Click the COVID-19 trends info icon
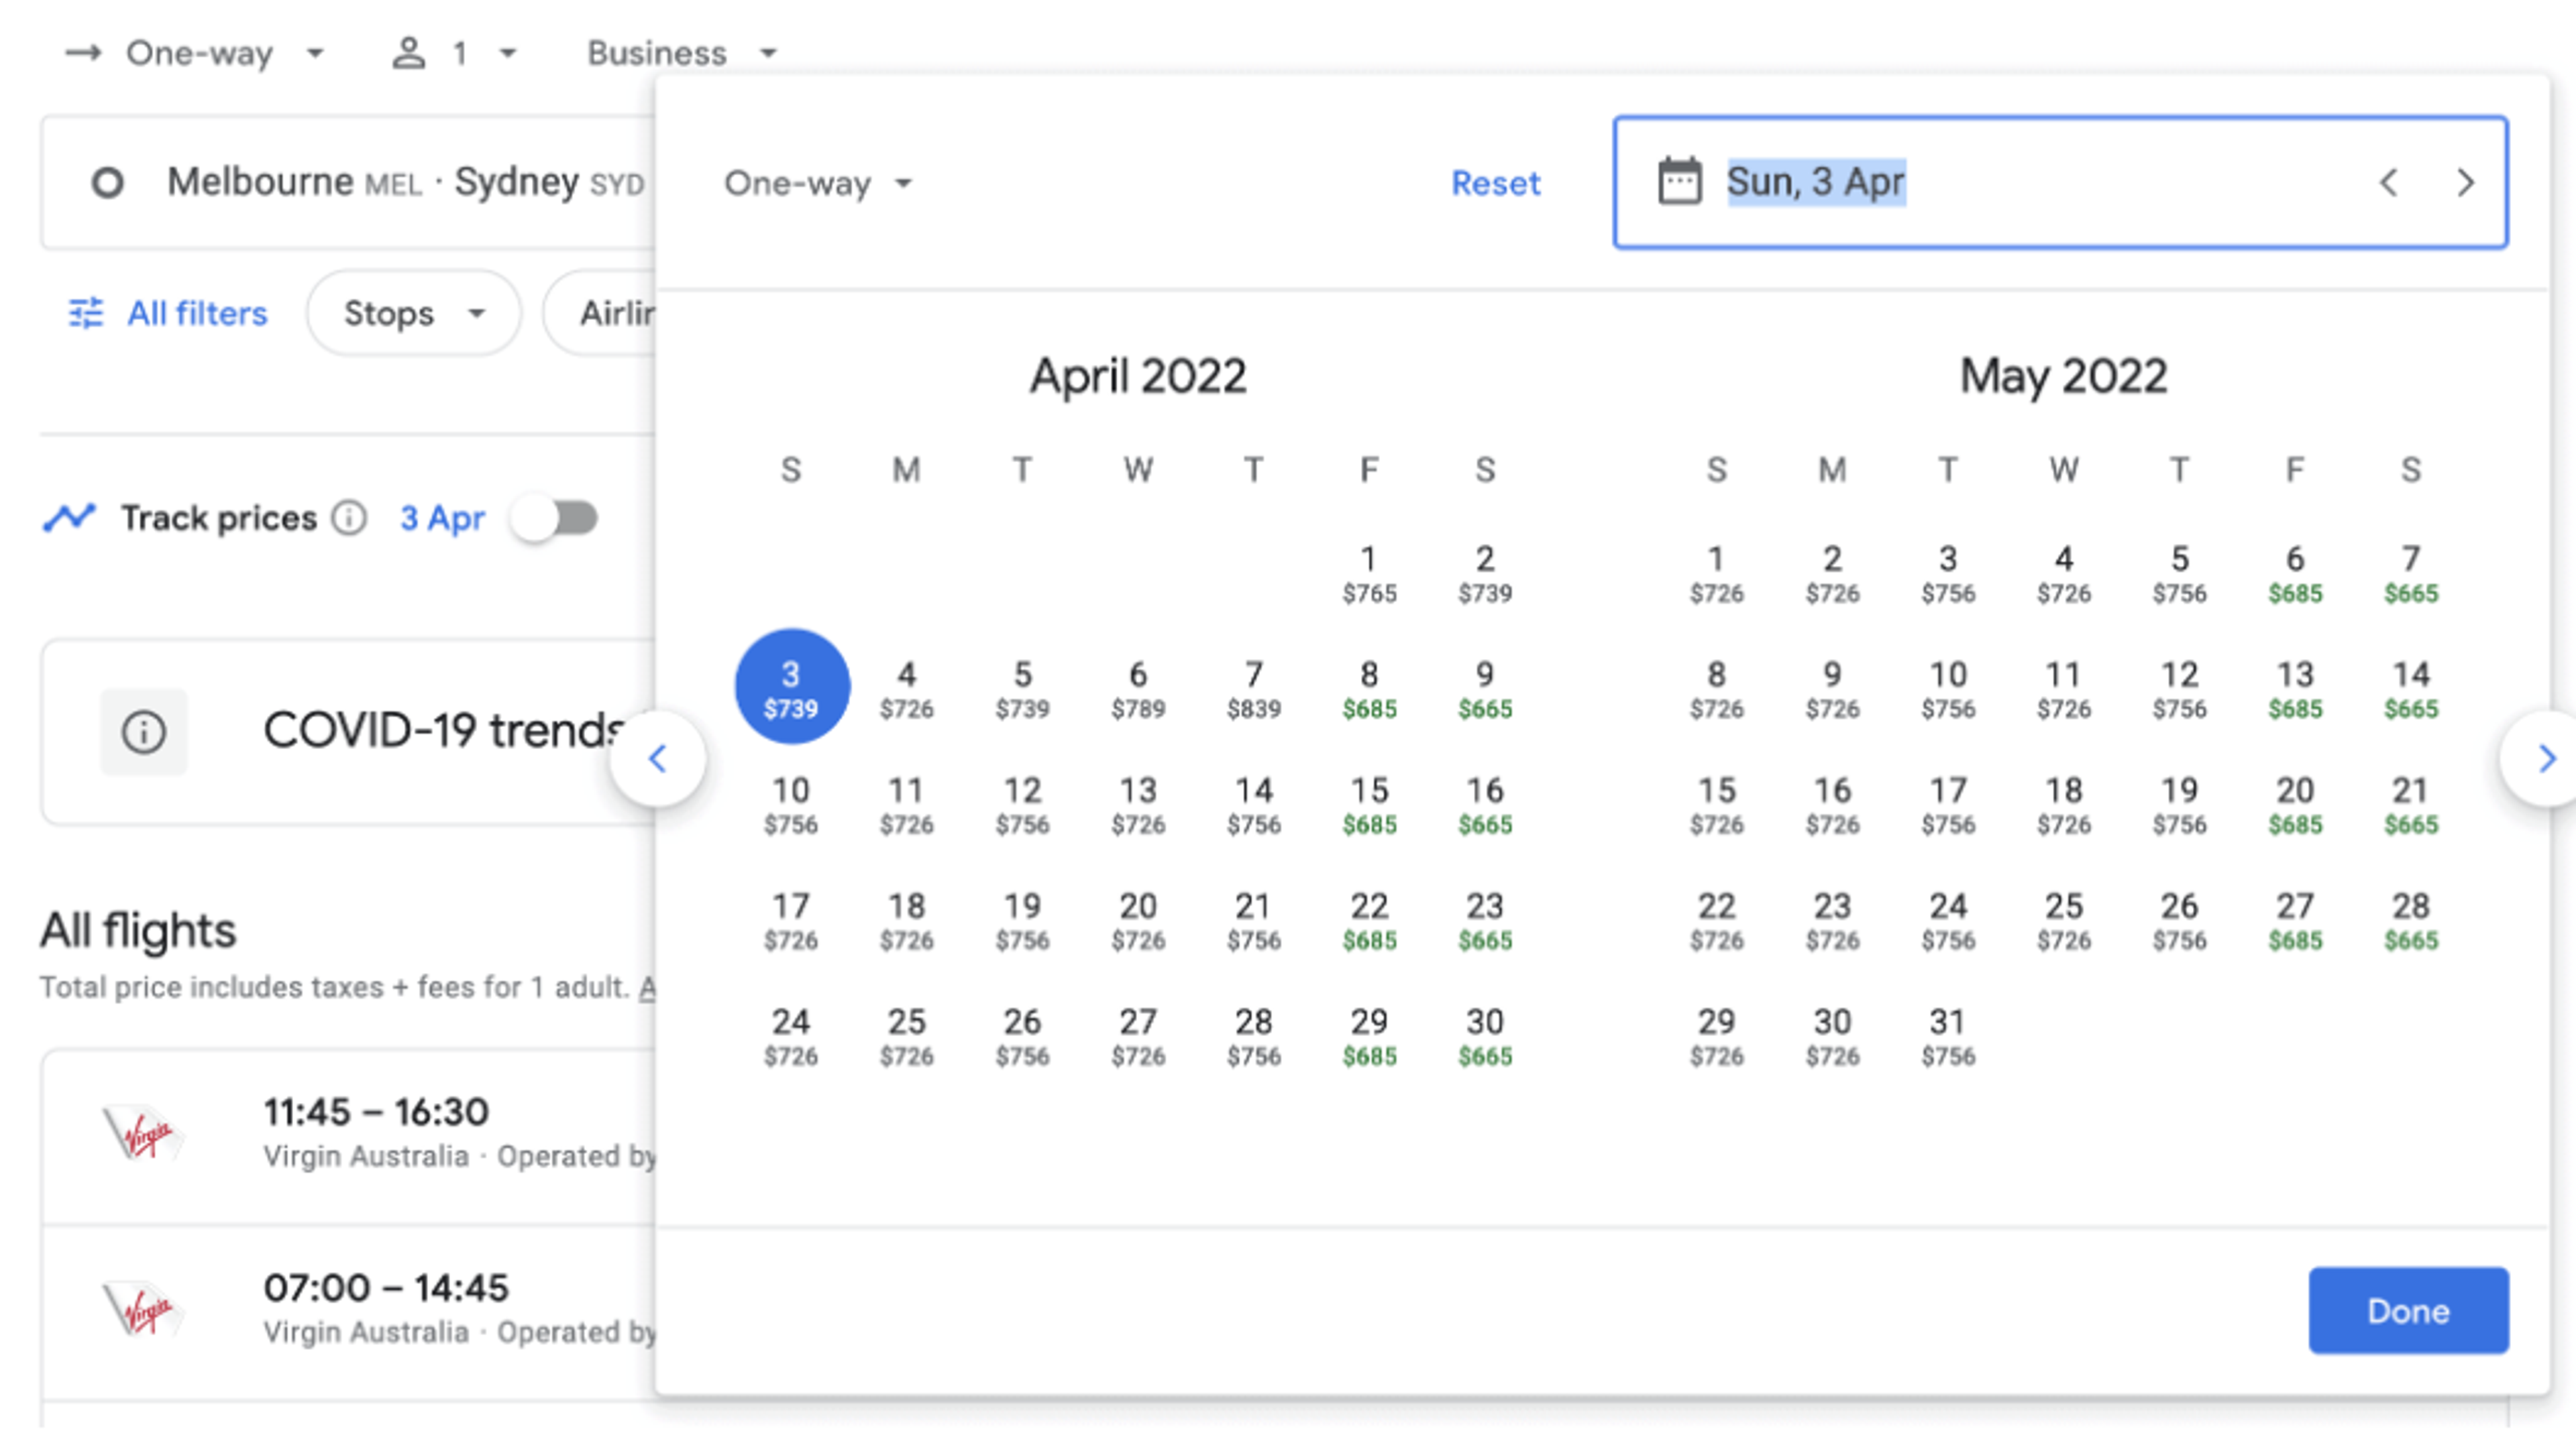Image resolution: width=2576 pixels, height=1437 pixels. (x=143, y=732)
